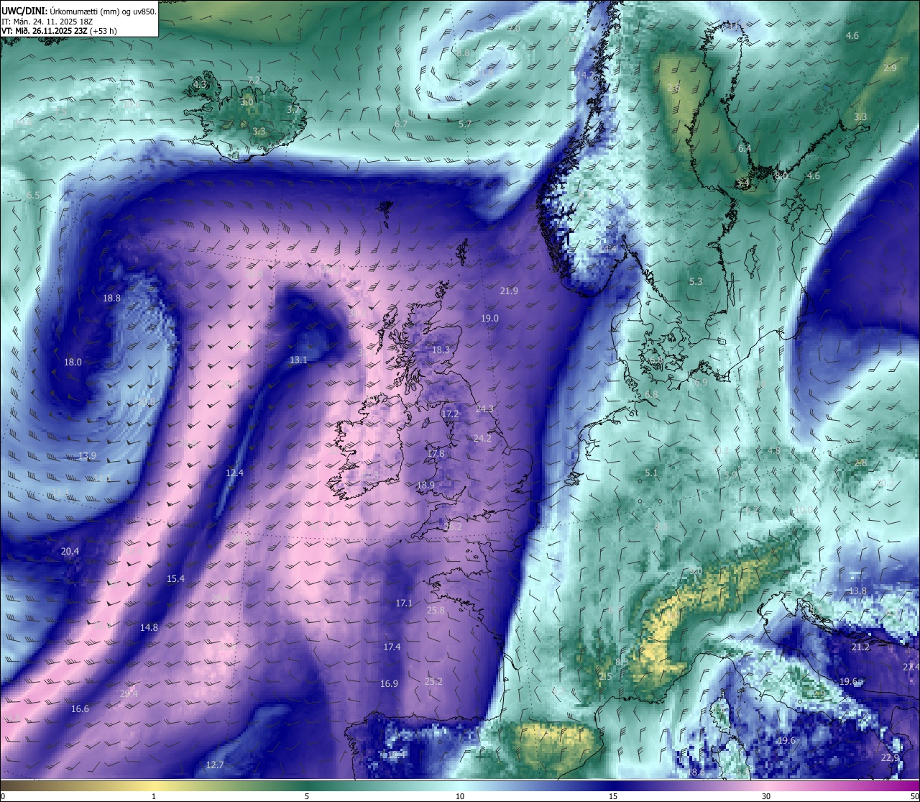Click the '10' label on the colour scale
The height and width of the screenshot is (802, 920).
pos(460,796)
